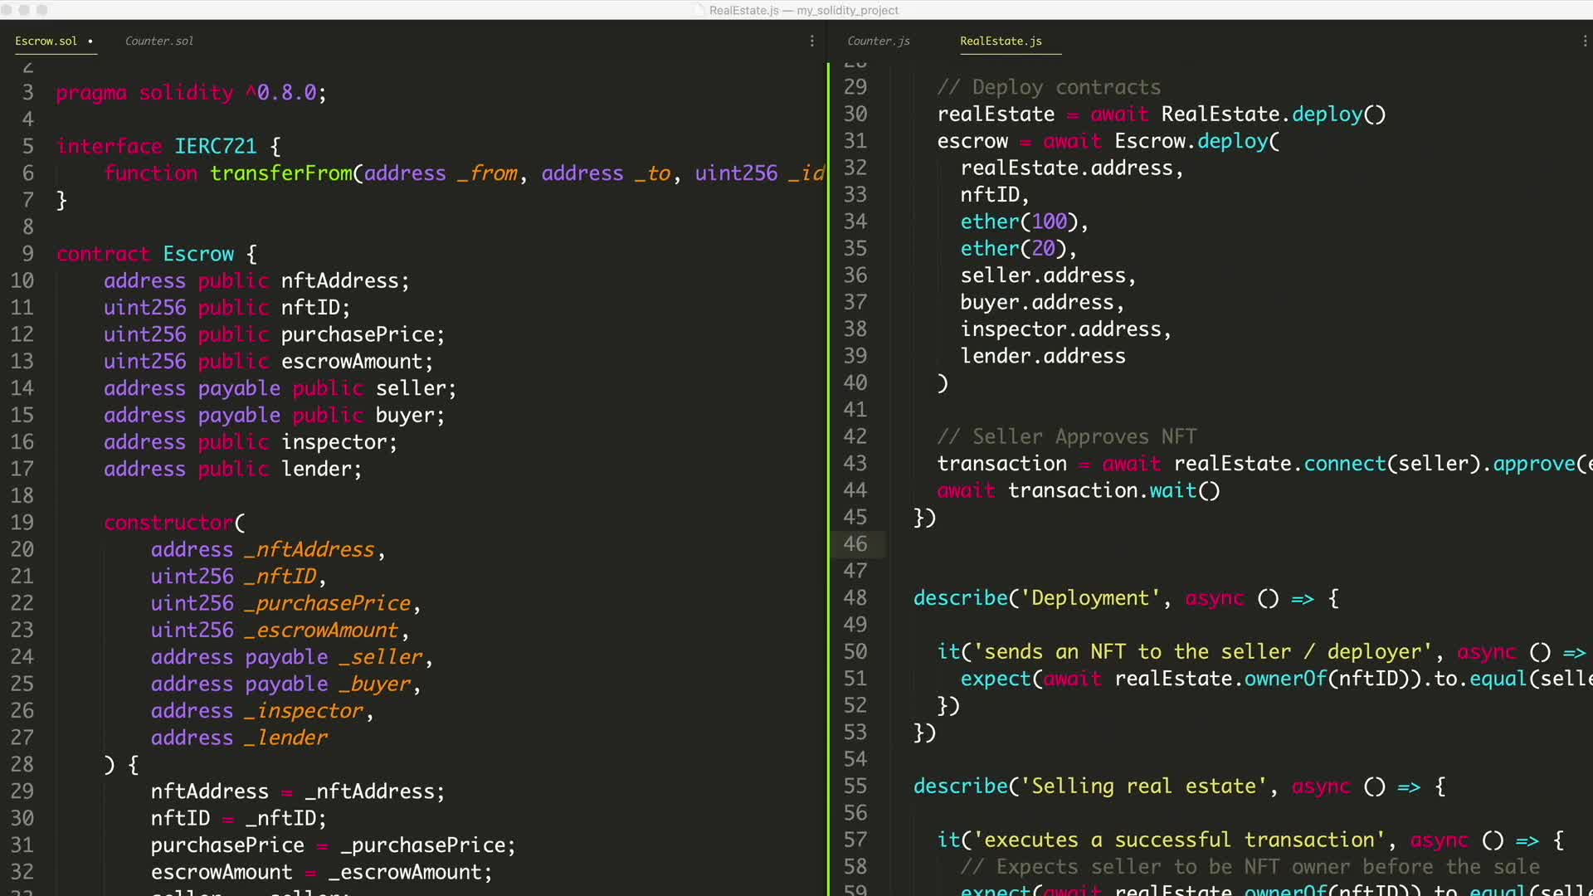1593x896 pixels.
Task: Click 'buyer;' declaration on line 15
Action: tap(410, 415)
